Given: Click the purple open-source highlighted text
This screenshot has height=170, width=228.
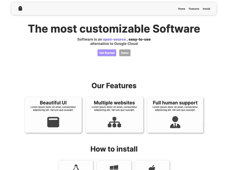Looking at the screenshot, I should click(x=114, y=40).
